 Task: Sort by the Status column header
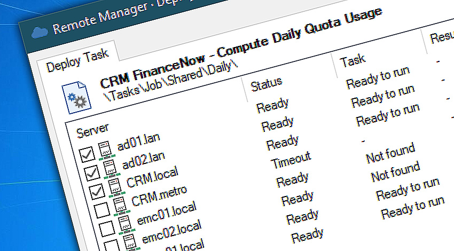coord(267,84)
